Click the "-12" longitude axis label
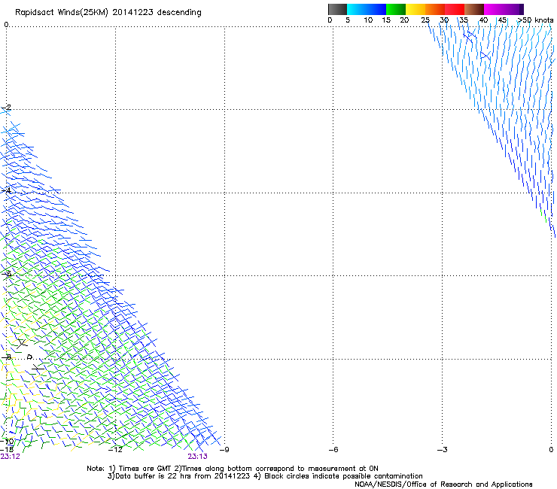Viewport: 557px width, 489px height. click(x=115, y=450)
